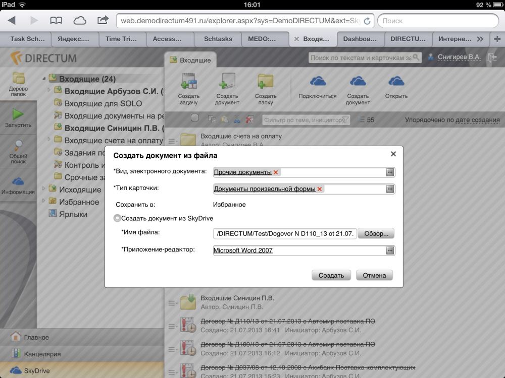Click the Снигирев В.А. user link
The height and width of the screenshot is (378, 505).
pos(459,57)
